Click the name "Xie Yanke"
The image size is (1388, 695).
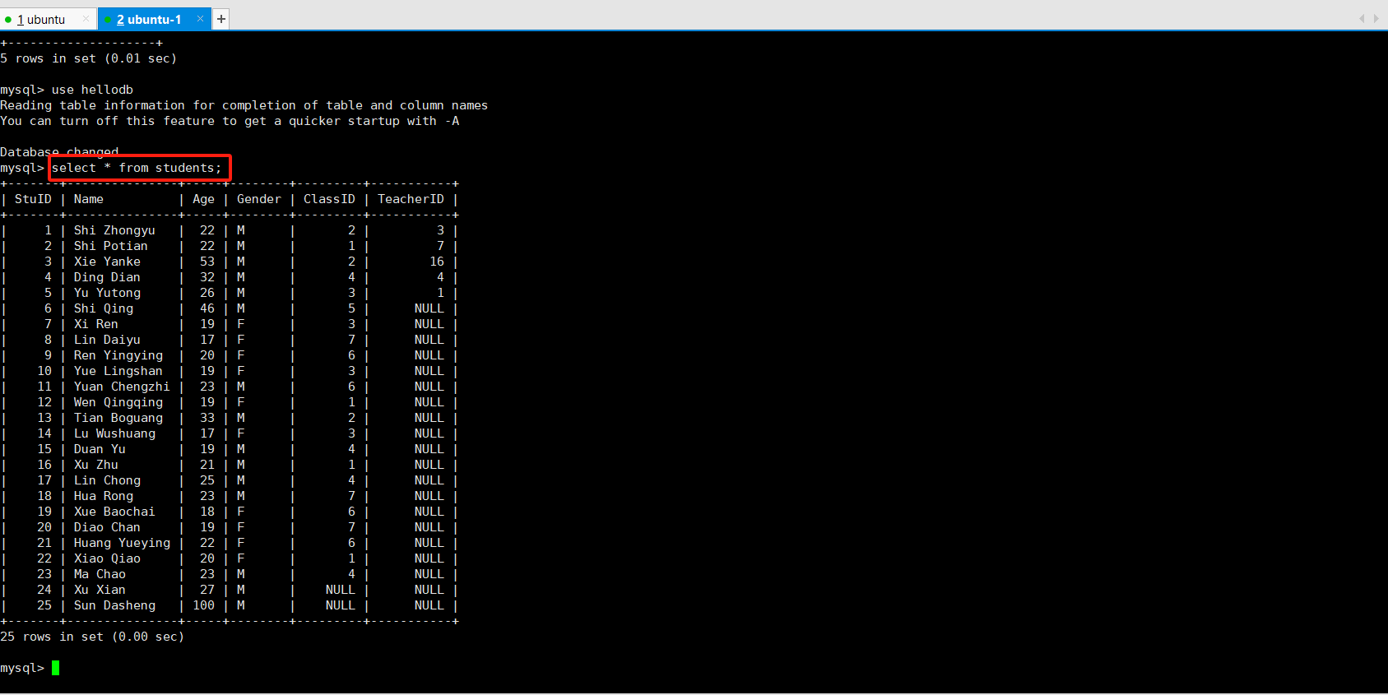107,262
